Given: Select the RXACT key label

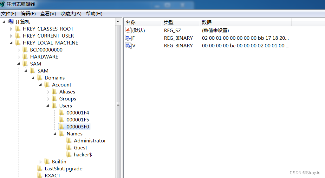Looking at the screenshot, I should [53, 175].
